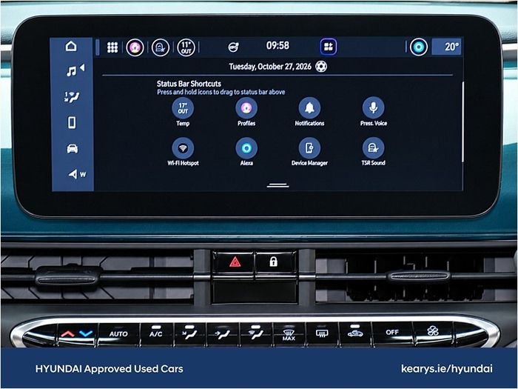This screenshot has width=518, height=389.
Task: Push the AUTO climate button
Action: (x=118, y=333)
